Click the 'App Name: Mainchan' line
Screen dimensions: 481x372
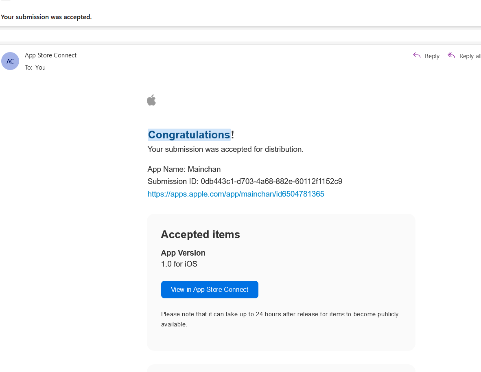click(x=184, y=169)
